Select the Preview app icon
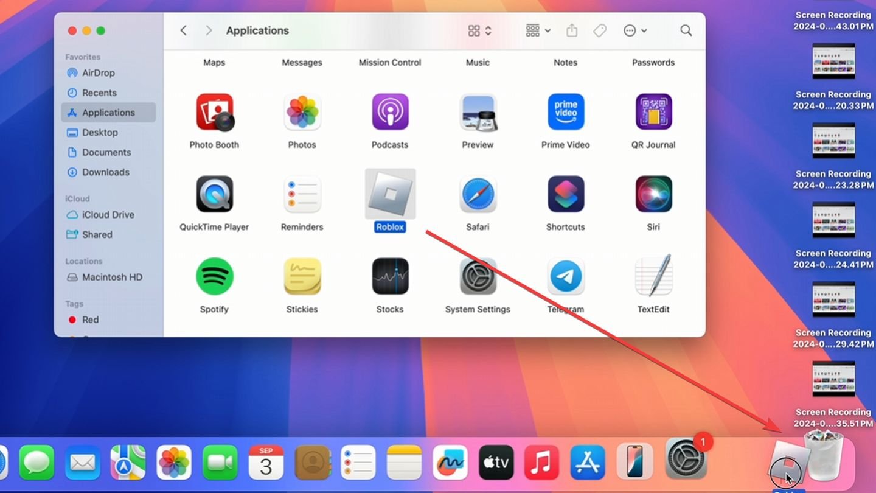The height and width of the screenshot is (493, 876). pyautogui.click(x=478, y=112)
